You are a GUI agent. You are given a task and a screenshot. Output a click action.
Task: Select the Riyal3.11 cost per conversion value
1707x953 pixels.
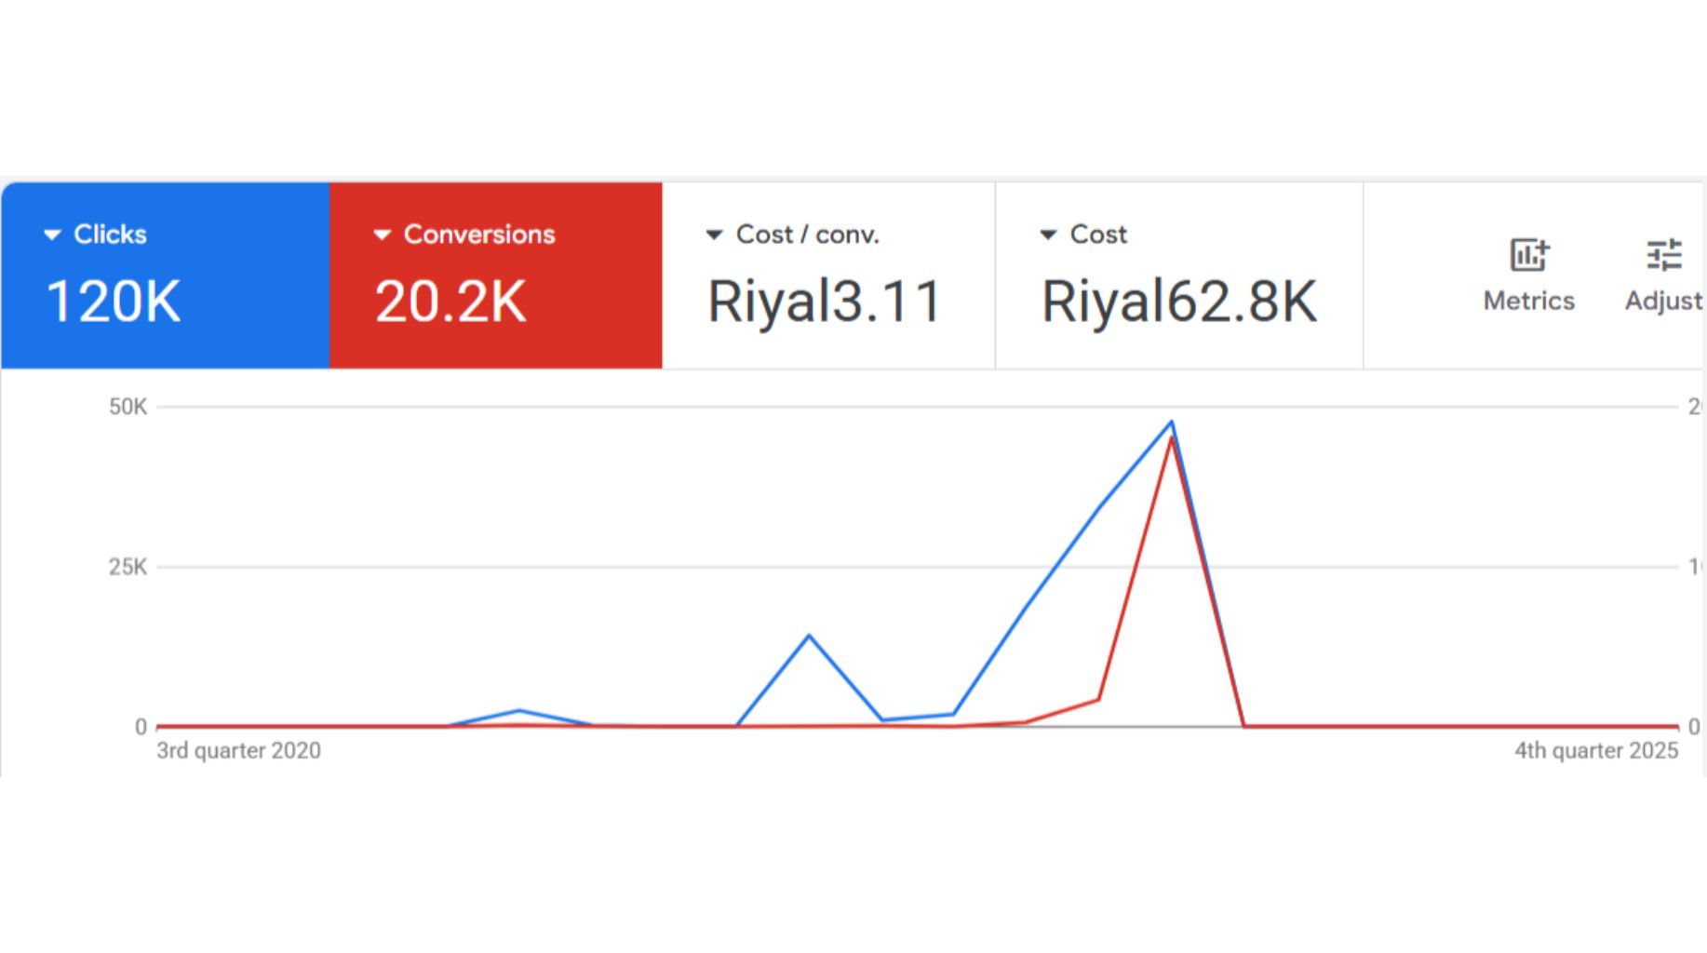coord(825,302)
